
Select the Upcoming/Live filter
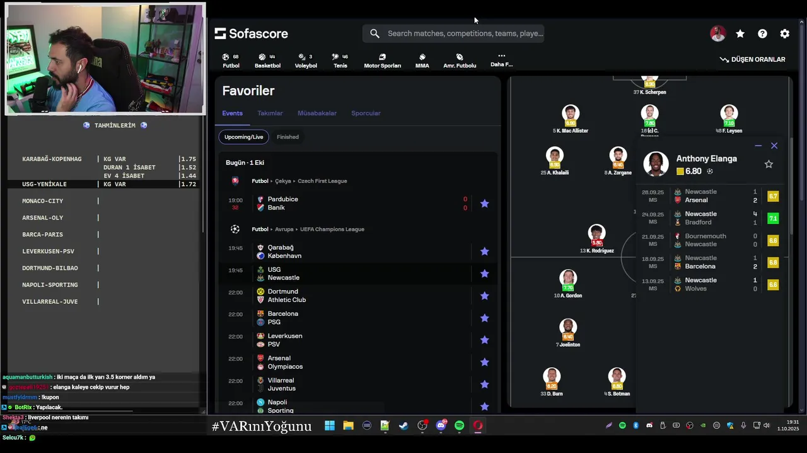click(244, 137)
